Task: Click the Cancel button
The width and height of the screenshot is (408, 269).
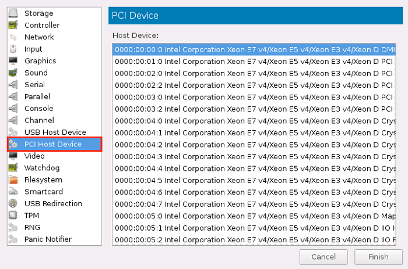Action: pos(323,257)
